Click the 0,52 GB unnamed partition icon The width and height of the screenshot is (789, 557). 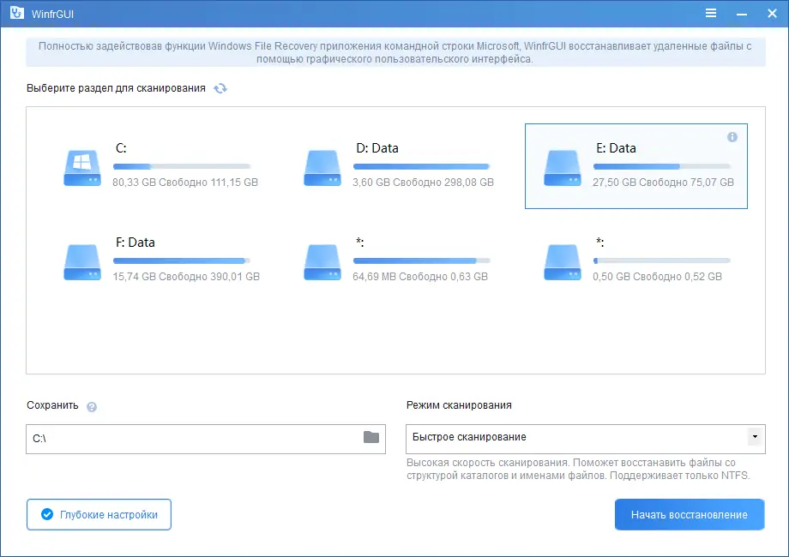[562, 262]
